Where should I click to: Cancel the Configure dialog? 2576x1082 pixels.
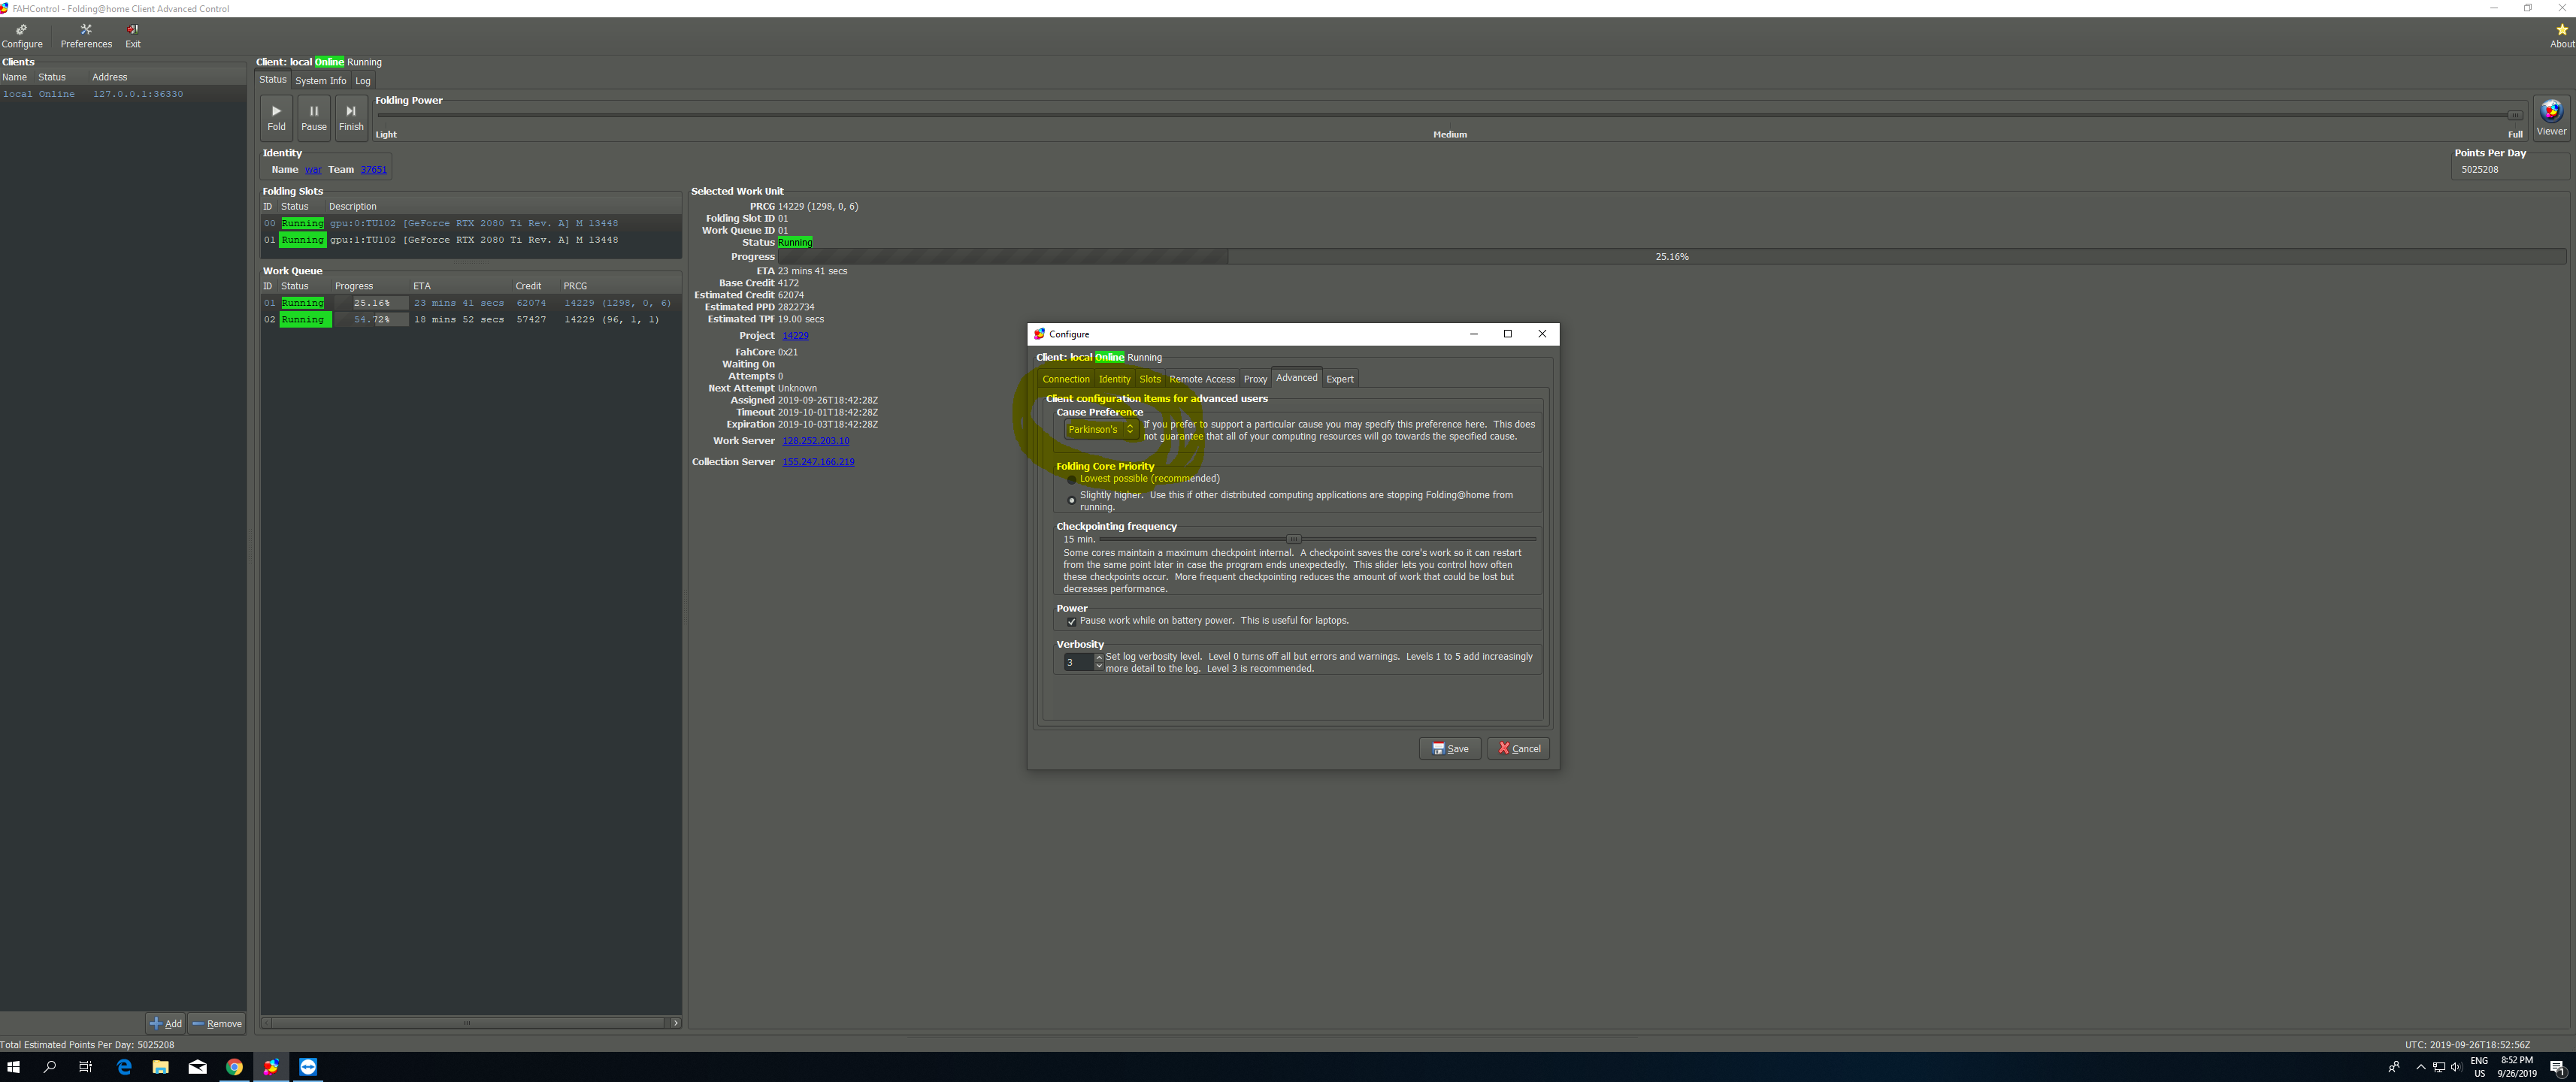1518,748
